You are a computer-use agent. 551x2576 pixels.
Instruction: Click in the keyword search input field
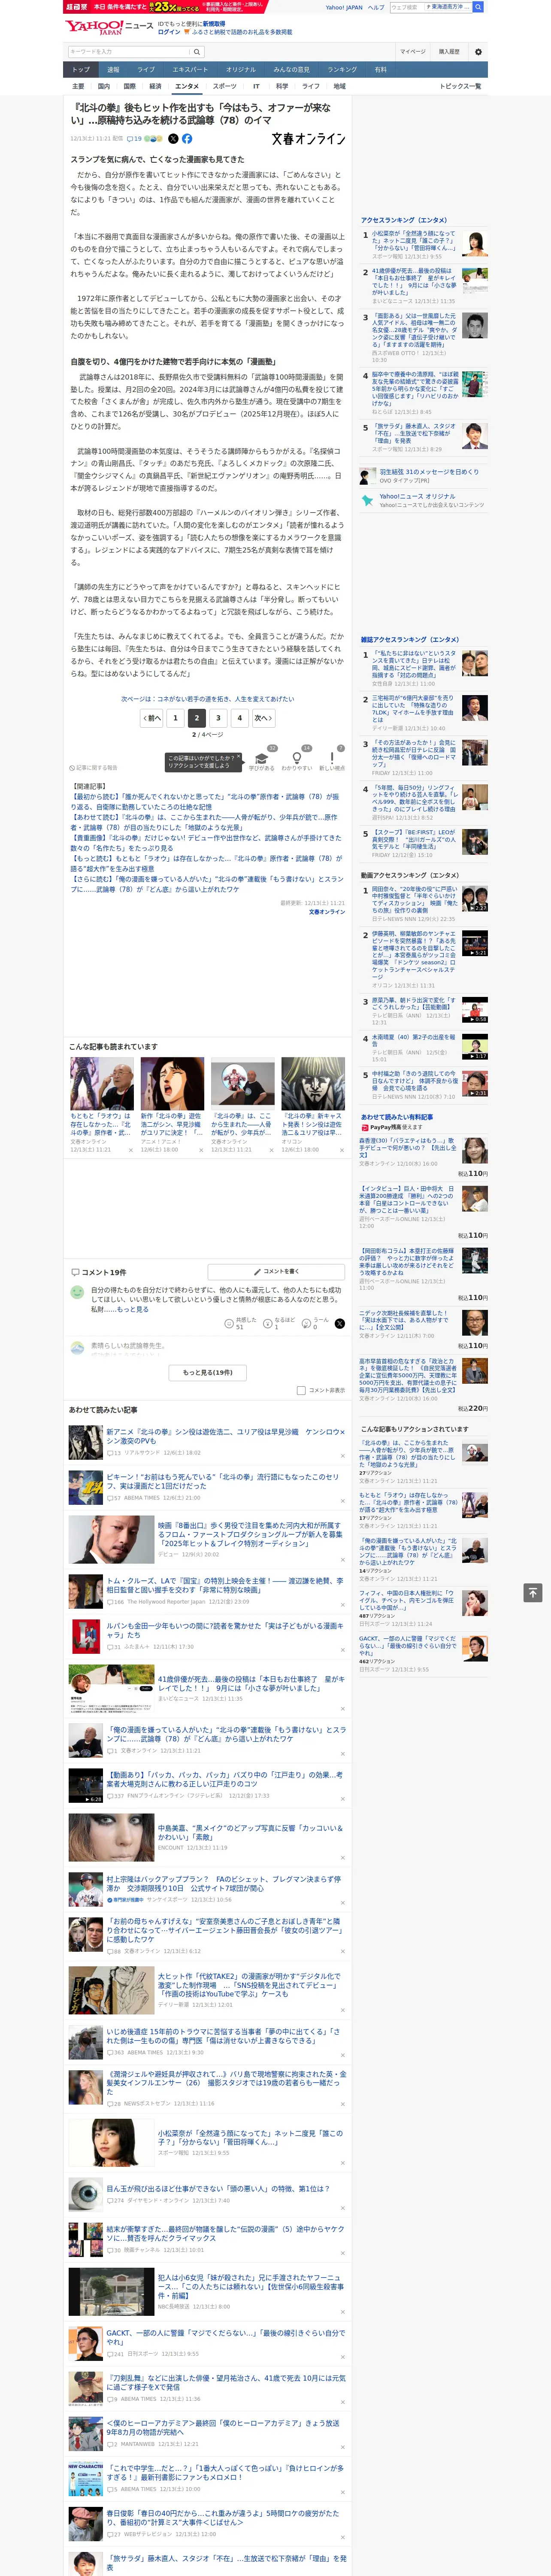(129, 52)
